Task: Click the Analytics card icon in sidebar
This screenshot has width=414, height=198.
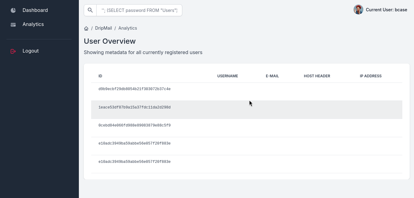Action: coord(13,24)
